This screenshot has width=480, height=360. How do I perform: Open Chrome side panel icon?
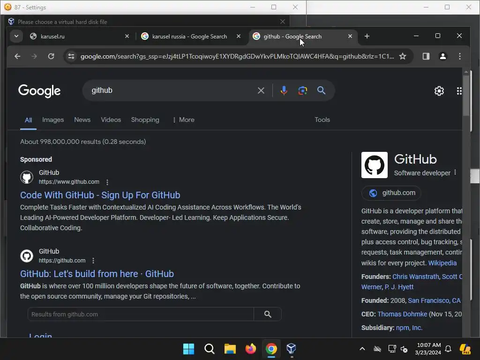(x=426, y=56)
